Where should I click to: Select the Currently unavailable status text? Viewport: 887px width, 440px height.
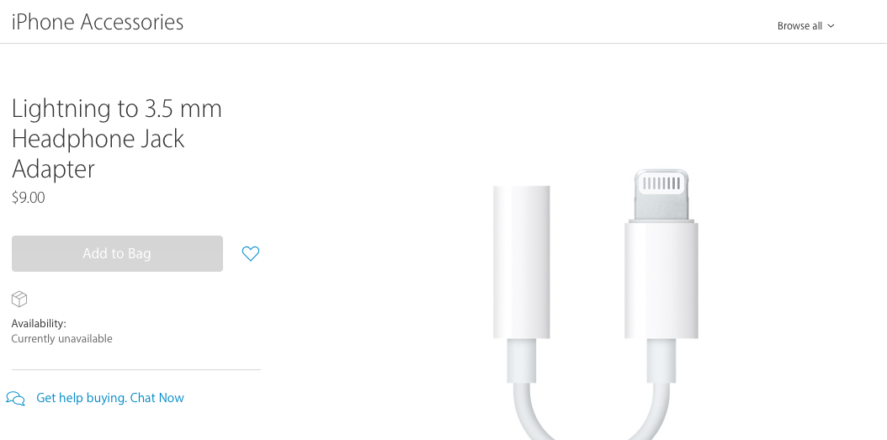(x=61, y=339)
